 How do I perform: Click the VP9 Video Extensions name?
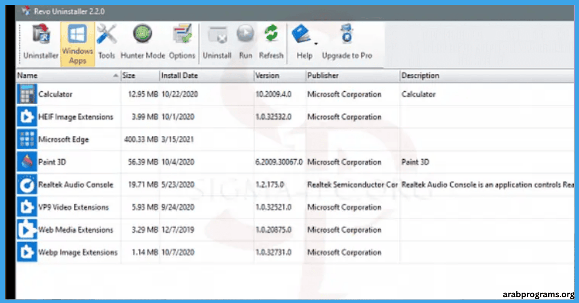73,207
